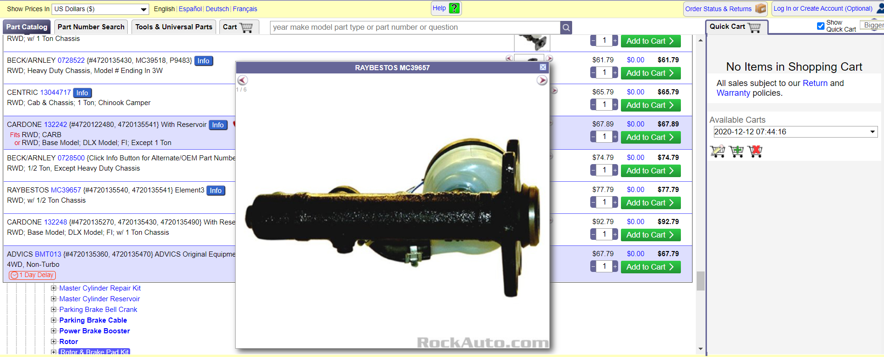Click Log In or Create Account link
This screenshot has height=357, width=884.
(x=823, y=8)
